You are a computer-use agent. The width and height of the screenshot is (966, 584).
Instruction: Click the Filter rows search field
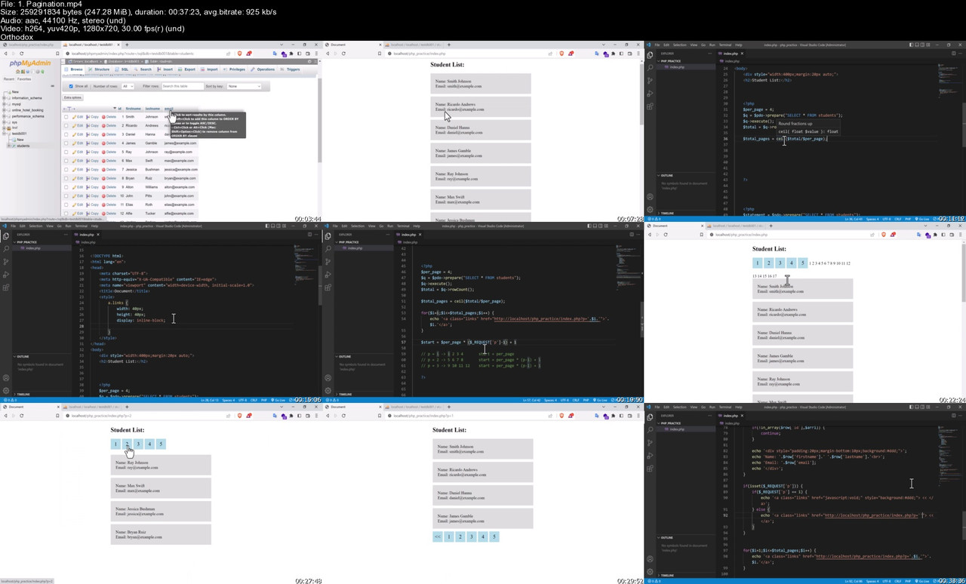pos(183,86)
